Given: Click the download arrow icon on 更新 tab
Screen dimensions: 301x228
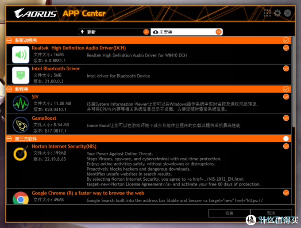Looking at the screenshot, I should click(x=82, y=32).
